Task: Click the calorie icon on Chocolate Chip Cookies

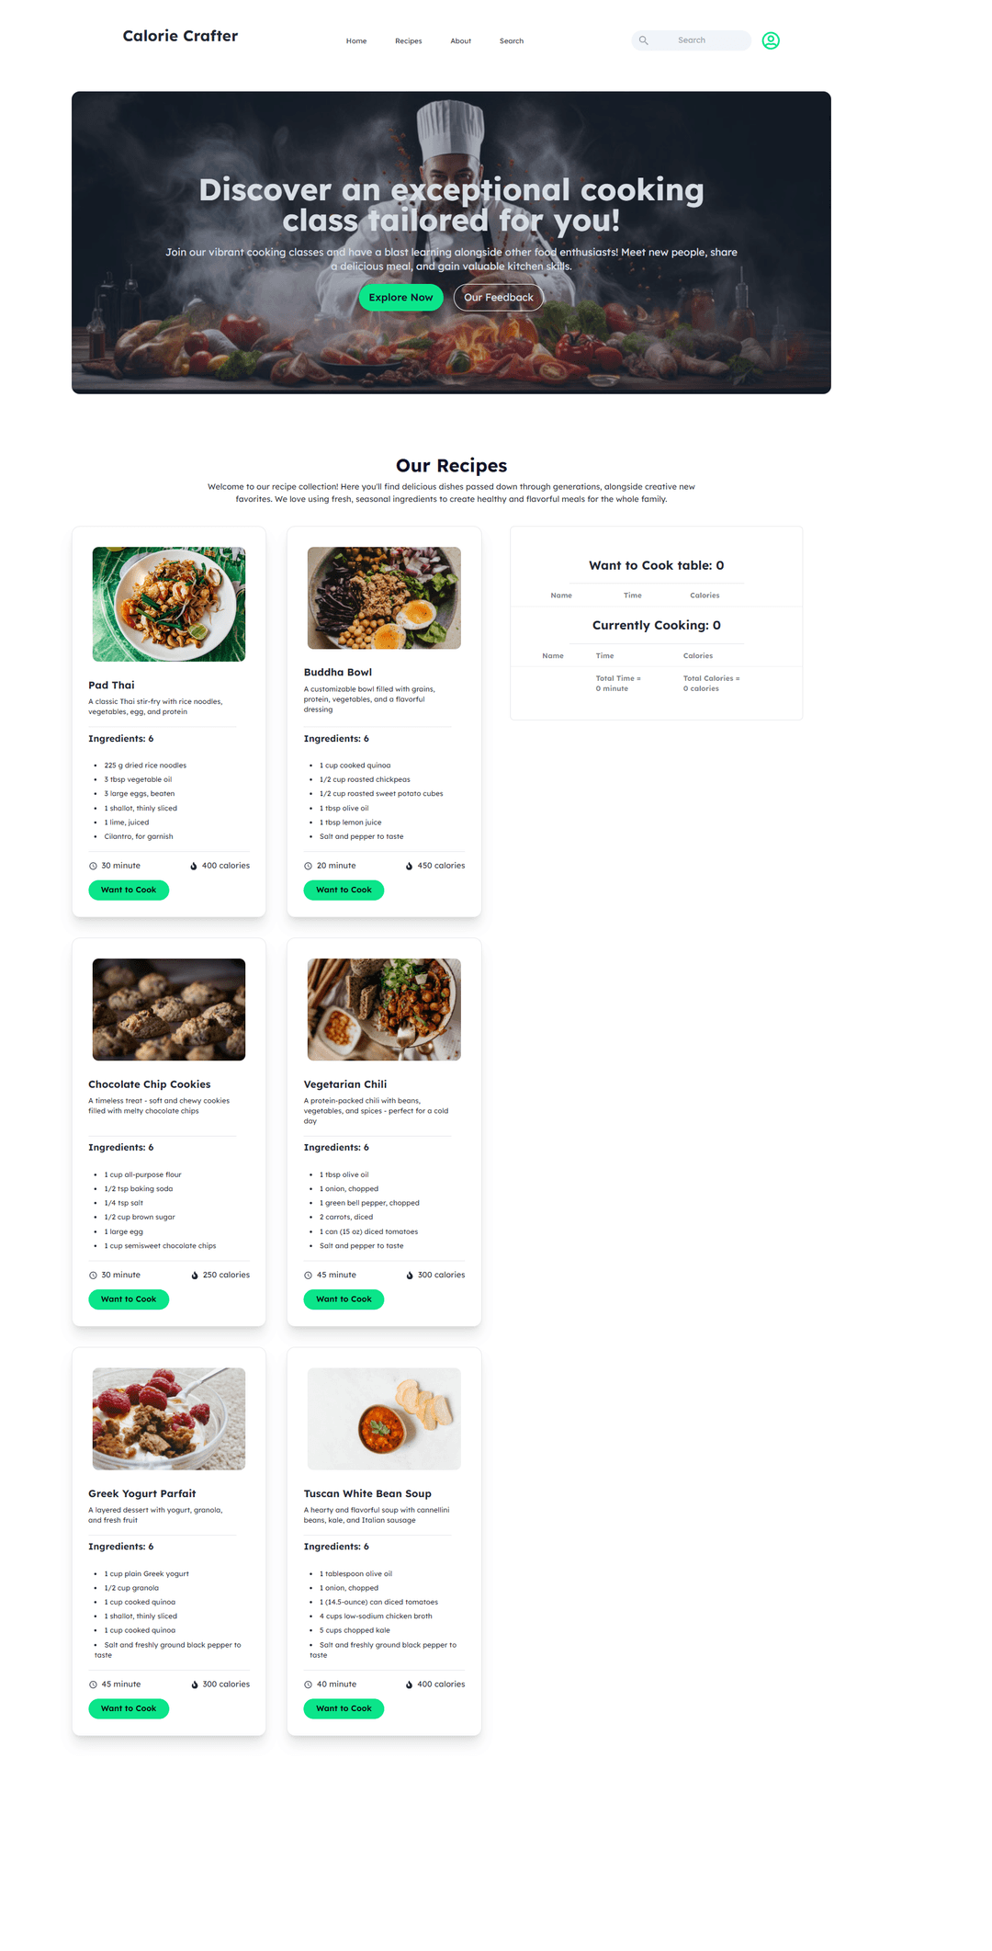Action: coord(194,1275)
